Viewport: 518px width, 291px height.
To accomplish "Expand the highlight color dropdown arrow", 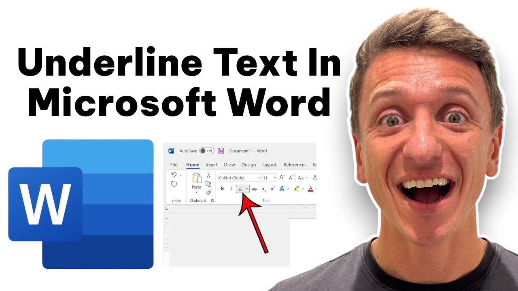I will (x=302, y=189).
